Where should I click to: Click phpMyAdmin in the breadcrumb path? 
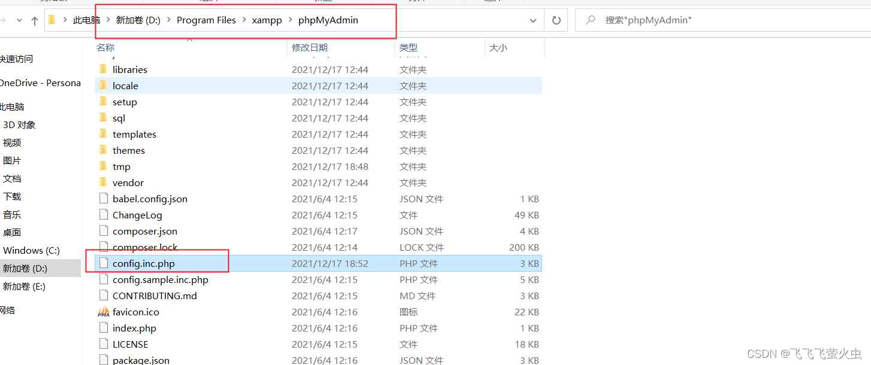[x=328, y=20]
